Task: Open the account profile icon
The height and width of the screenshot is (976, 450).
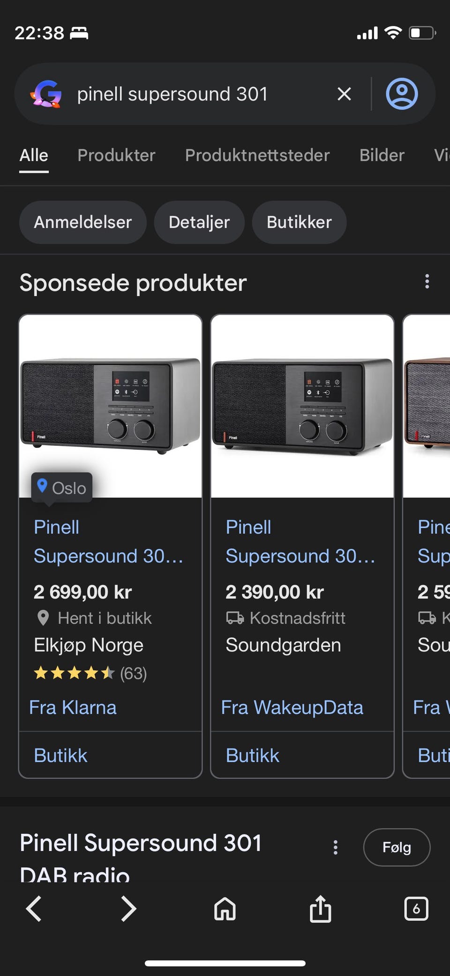Action: (x=402, y=94)
